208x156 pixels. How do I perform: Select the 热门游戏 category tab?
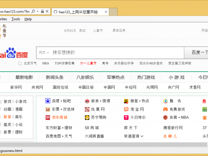point(146,77)
